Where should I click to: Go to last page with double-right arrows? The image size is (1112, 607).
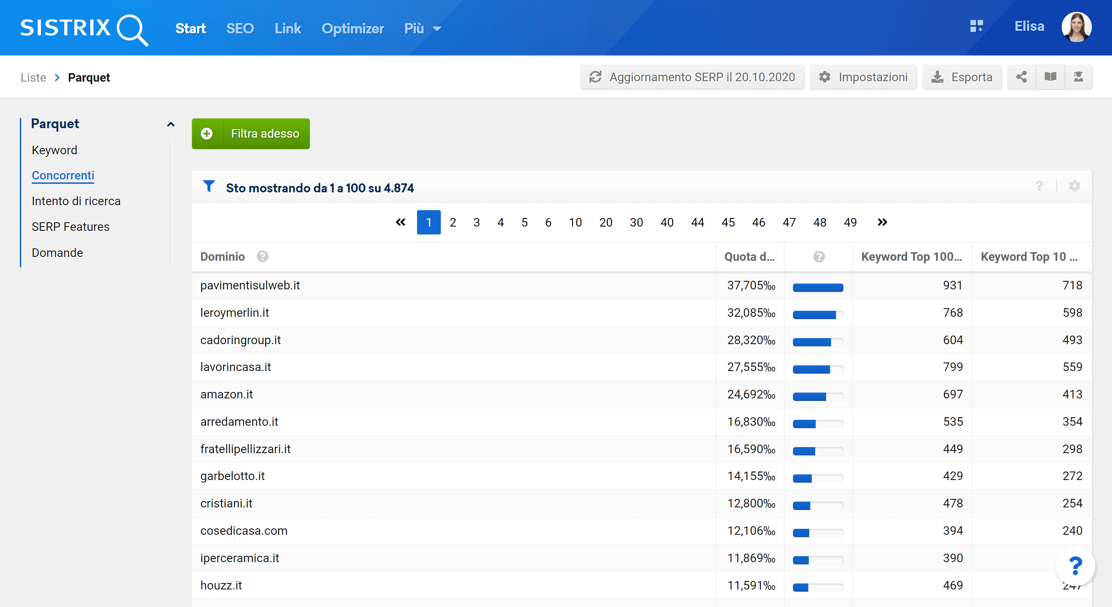[882, 222]
